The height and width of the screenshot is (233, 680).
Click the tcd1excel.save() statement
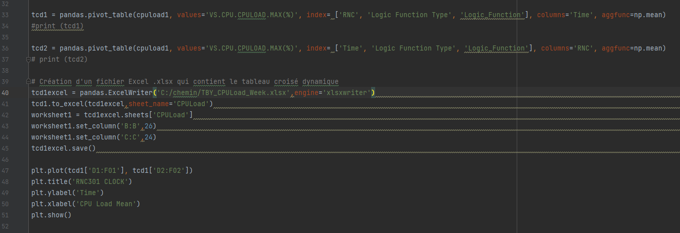[63, 148]
